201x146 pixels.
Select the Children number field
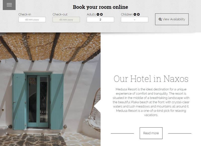[135, 20]
